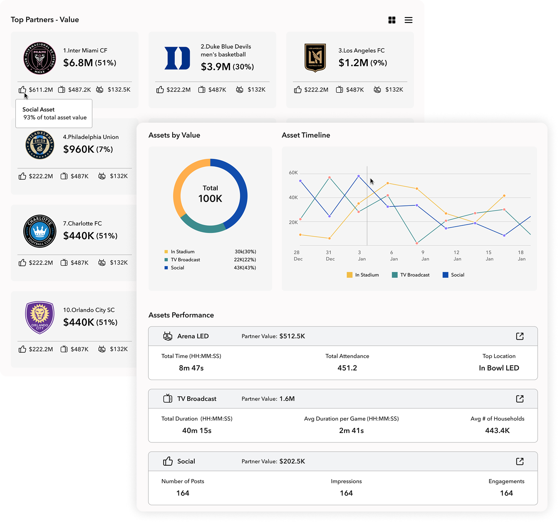Click the TV Broadcast television icon
The image size is (560, 524).
168,398
